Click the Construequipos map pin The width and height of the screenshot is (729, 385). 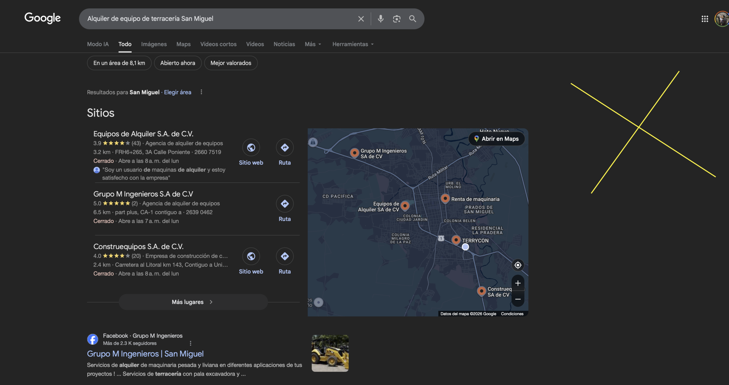(481, 291)
